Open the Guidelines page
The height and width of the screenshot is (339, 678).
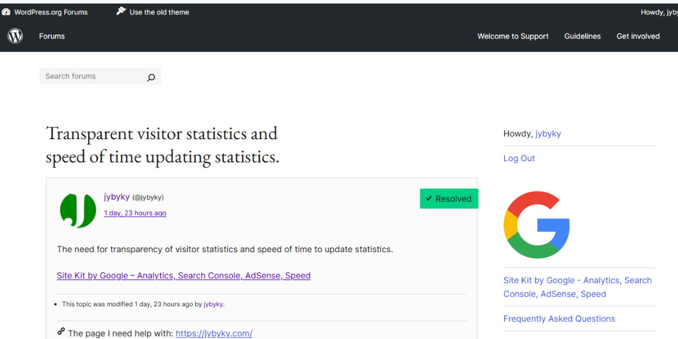(582, 36)
